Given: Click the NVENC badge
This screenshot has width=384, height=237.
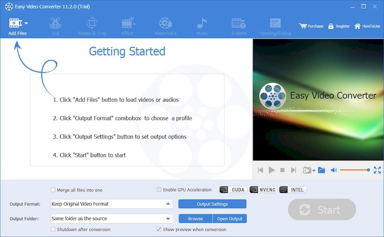Looking at the screenshot, I should (263, 190).
